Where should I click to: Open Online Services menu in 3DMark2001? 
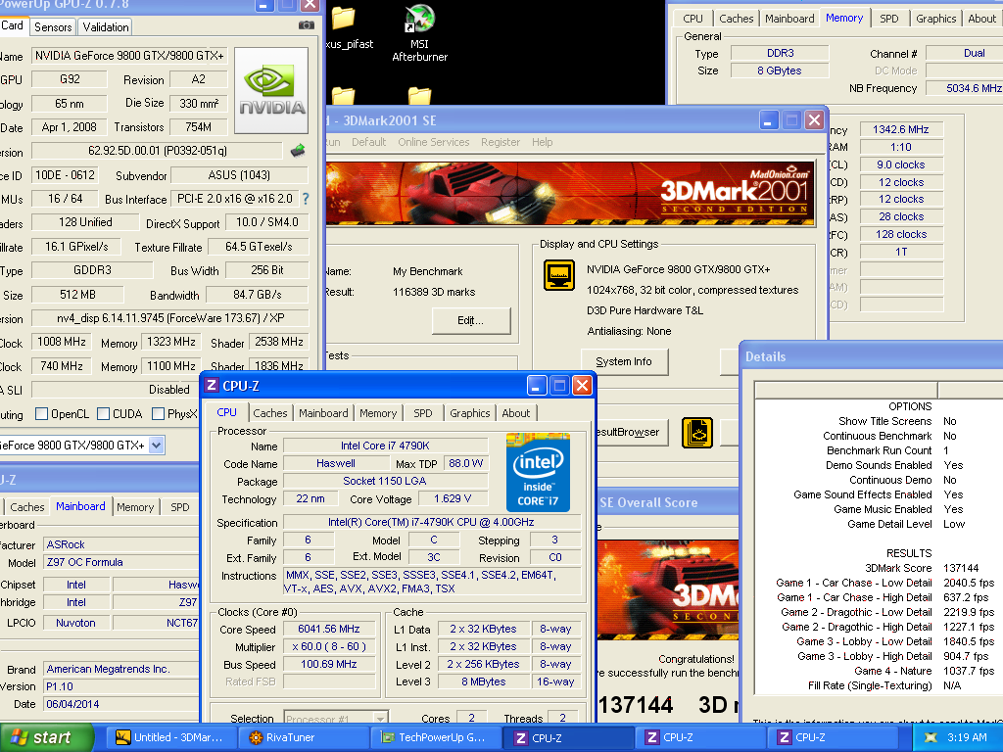pyautogui.click(x=433, y=142)
